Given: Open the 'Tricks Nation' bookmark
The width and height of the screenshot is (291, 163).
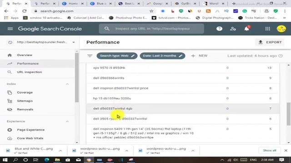Looking at the screenshot, I should click(258, 18).
